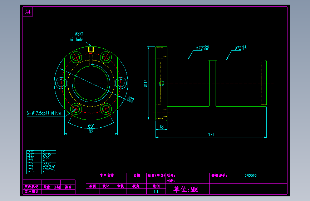Click the 材料: field label
This screenshot has height=201, width=310.
(x=171, y=181)
